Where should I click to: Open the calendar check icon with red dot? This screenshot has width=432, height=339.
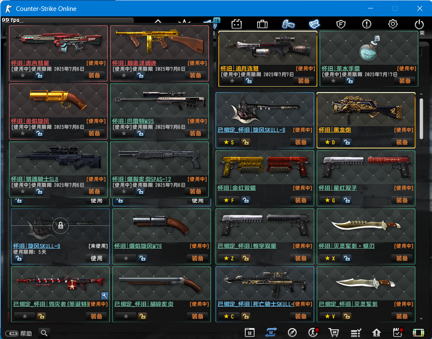pos(397,332)
